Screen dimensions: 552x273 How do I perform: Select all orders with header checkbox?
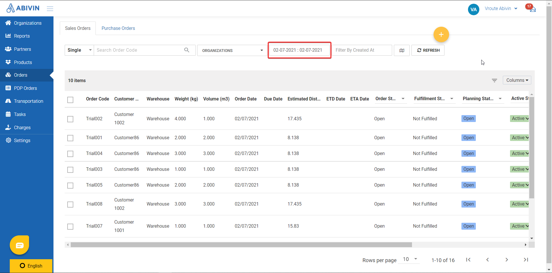pos(70,100)
